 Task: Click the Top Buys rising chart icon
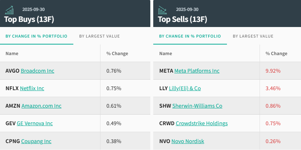(10, 10)
